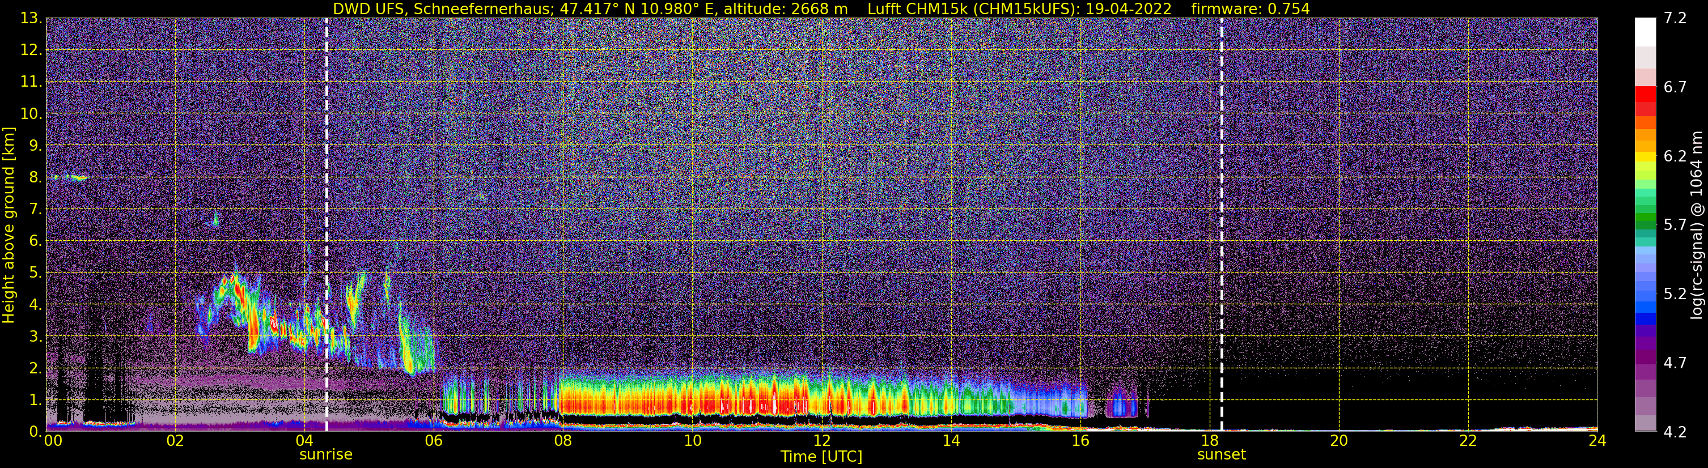Click the white top segment of colorbar

tap(1645, 32)
